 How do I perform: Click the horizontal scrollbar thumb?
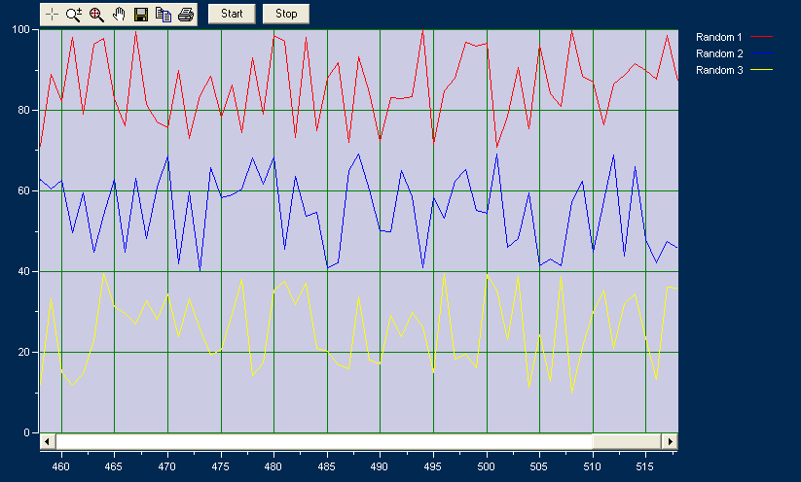click(627, 441)
